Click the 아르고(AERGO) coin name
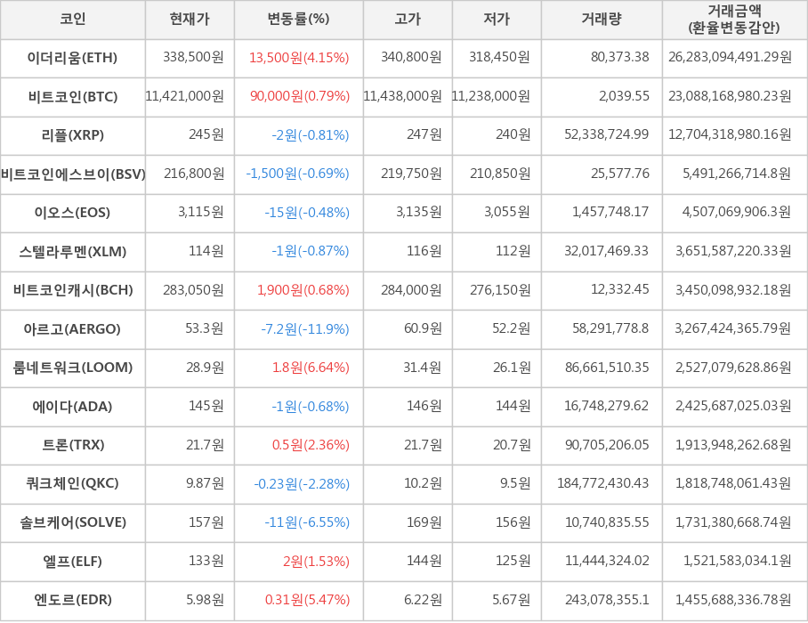The image size is (808, 623). (73, 329)
